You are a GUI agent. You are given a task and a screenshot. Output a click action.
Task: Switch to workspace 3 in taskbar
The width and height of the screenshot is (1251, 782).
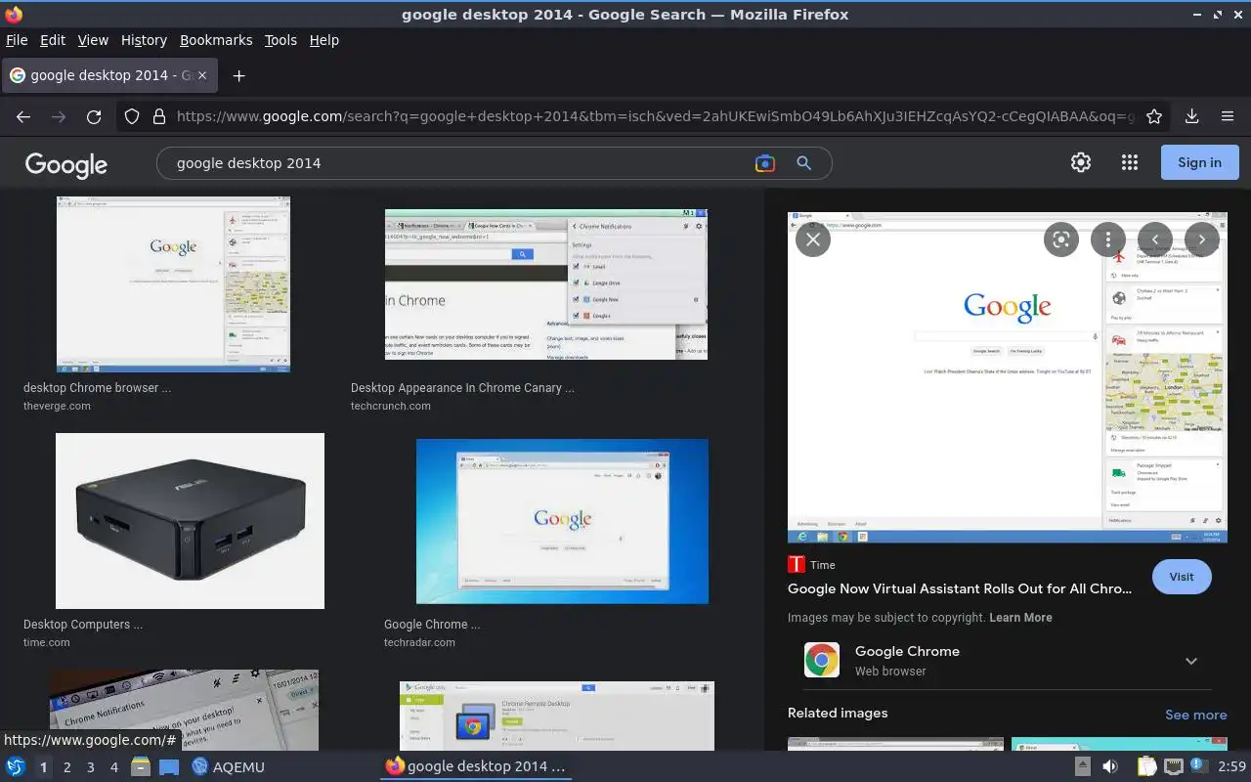(x=90, y=767)
